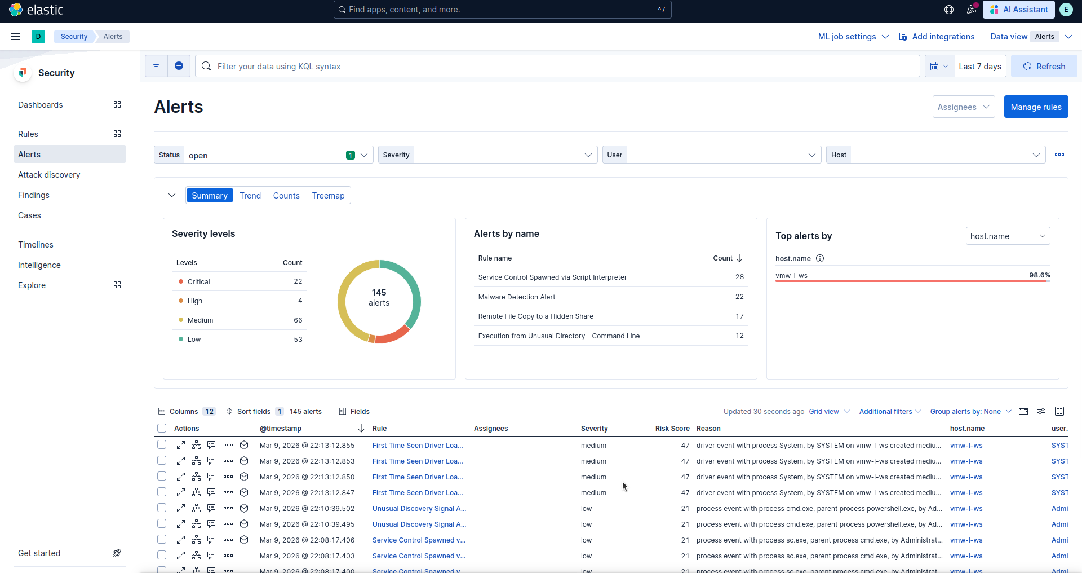
Task: Switch to the Trend tab
Action: 250,195
